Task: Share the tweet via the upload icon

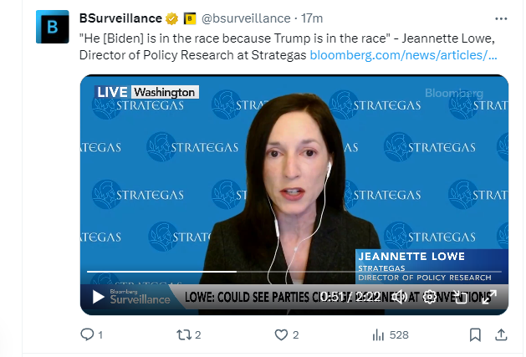Action: 501,334
